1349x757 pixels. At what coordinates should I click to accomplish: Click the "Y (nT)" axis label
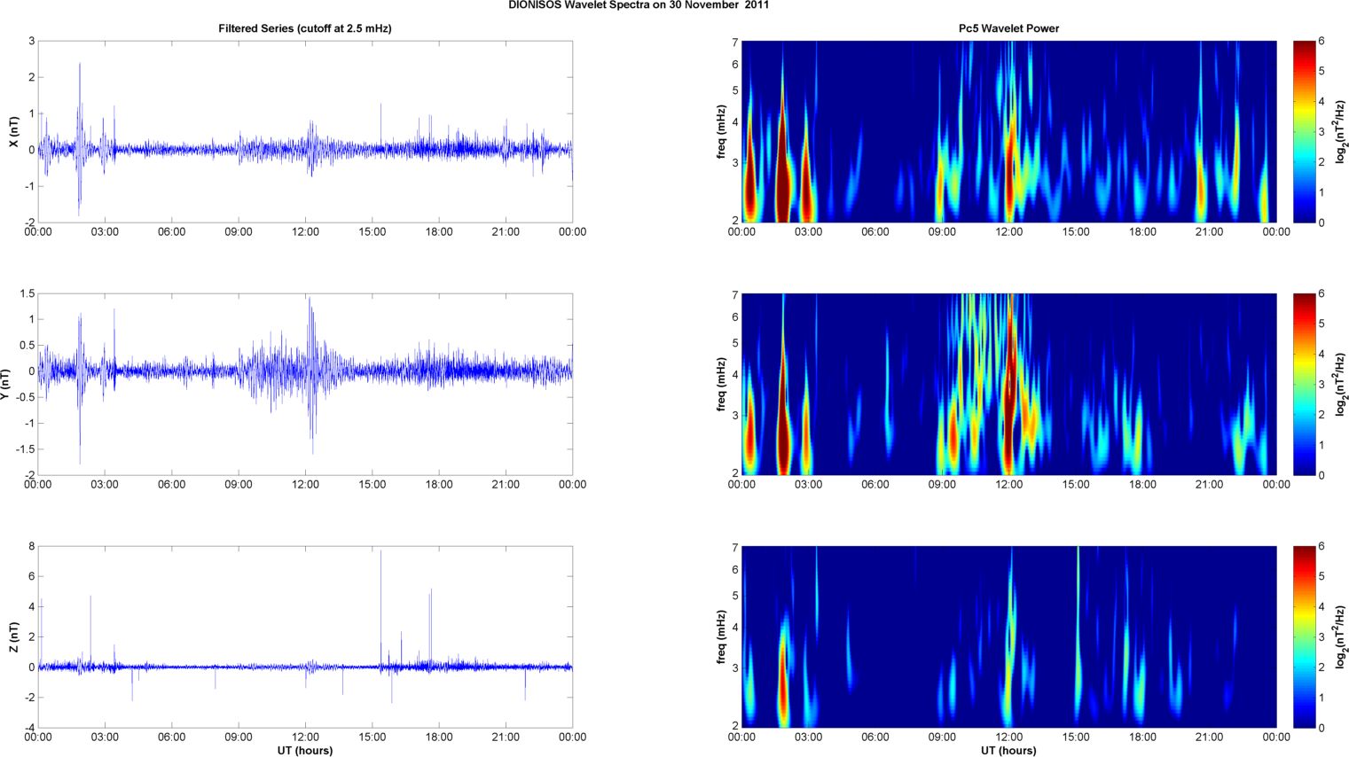click(x=4, y=384)
